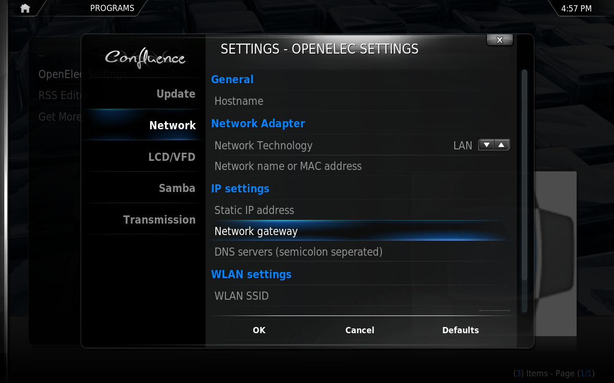Edit the Hostname field
Screen dimensions: 614x383
pyautogui.click(x=360, y=101)
